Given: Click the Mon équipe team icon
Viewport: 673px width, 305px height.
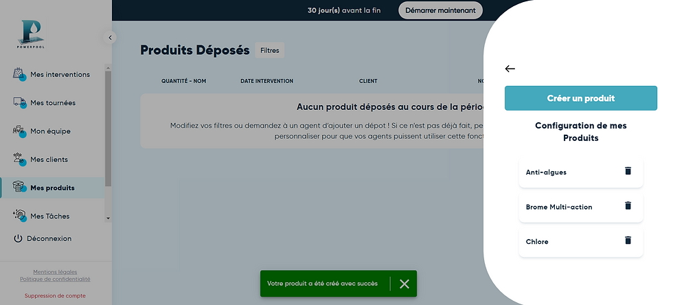Looking at the screenshot, I should (x=19, y=131).
